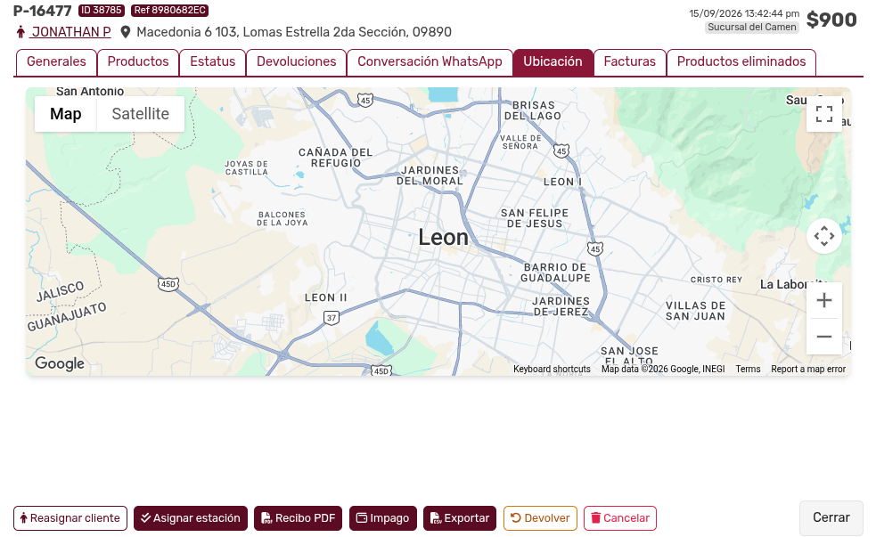Open customer JONATHAN P link
The width and height of the screenshot is (876, 537).
[x=71, y=32]
